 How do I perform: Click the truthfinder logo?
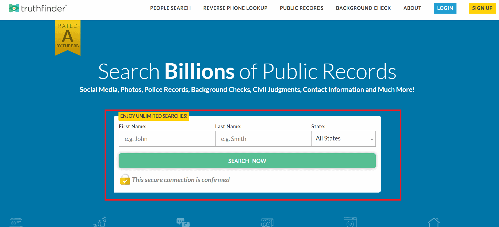pyautogui.click(x=38, y=8)
